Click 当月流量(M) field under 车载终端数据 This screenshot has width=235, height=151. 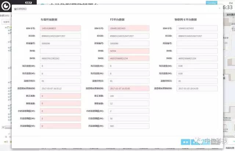60,73
